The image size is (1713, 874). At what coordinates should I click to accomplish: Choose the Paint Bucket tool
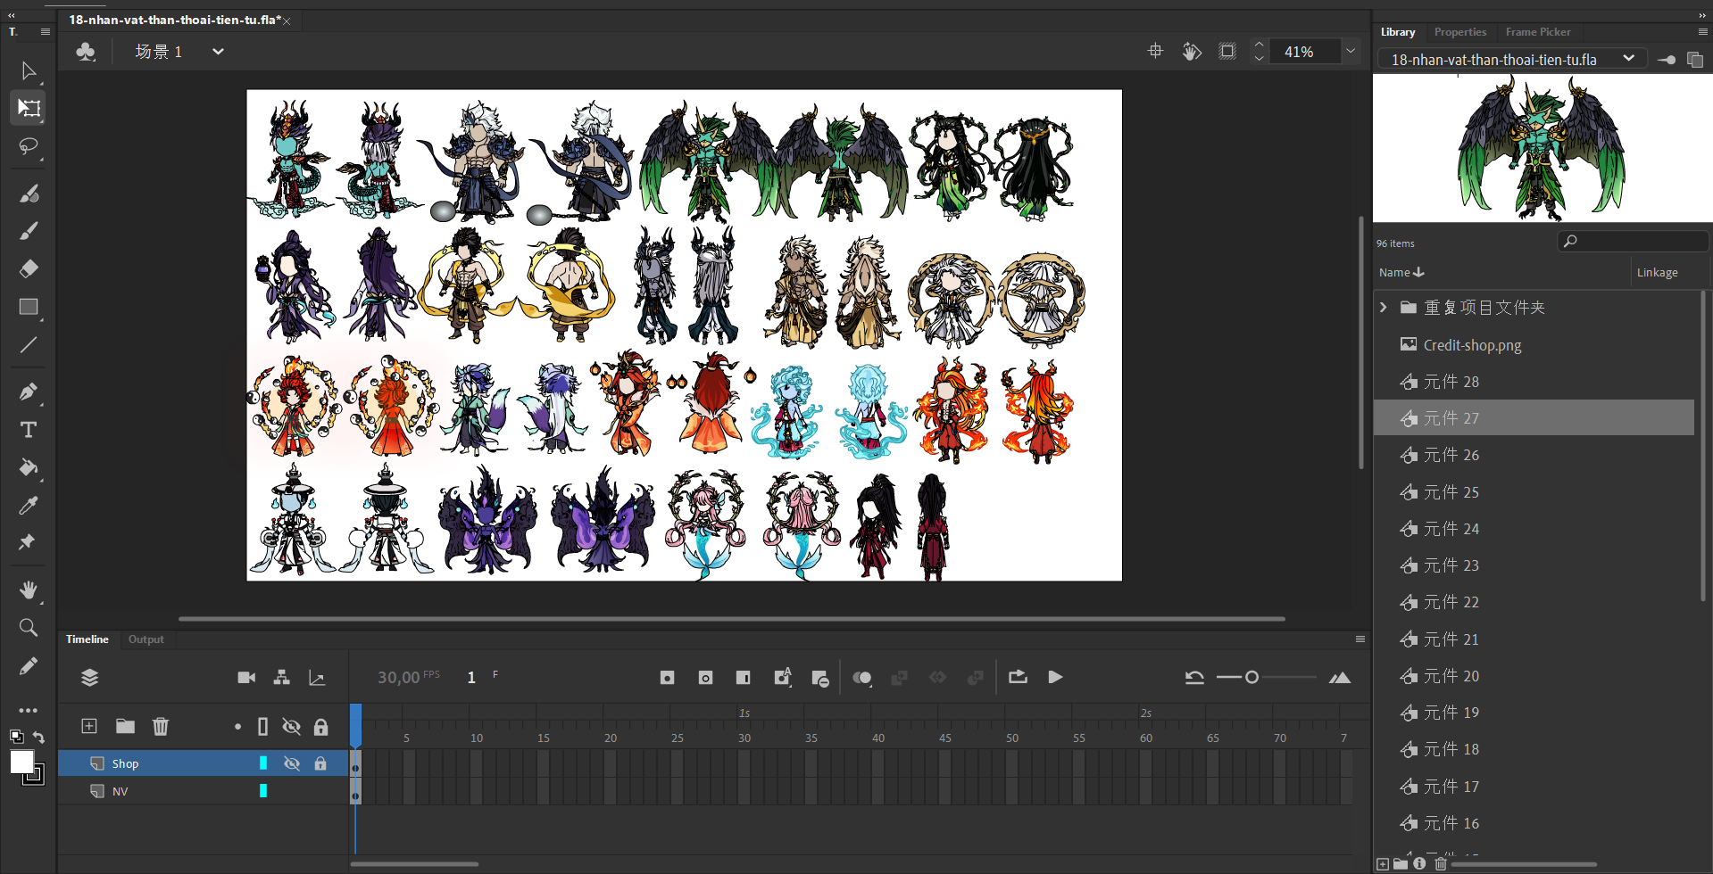coord(29,467)
